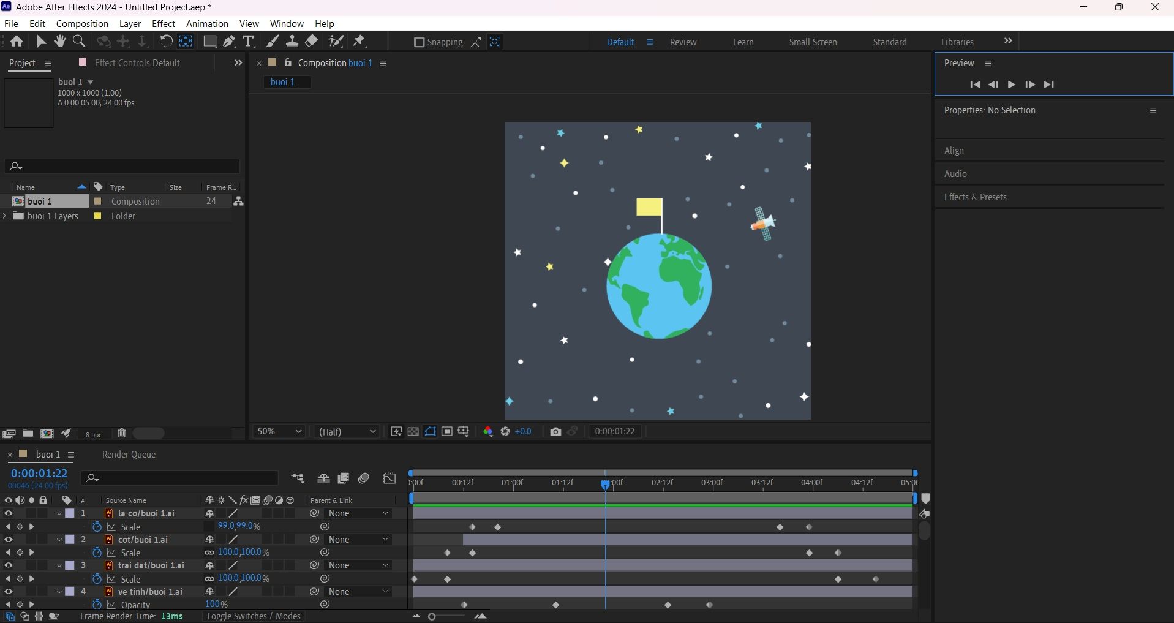
Task: Collapse the cot/buoi 1.ai layer properties
Action: click(59, 540)
